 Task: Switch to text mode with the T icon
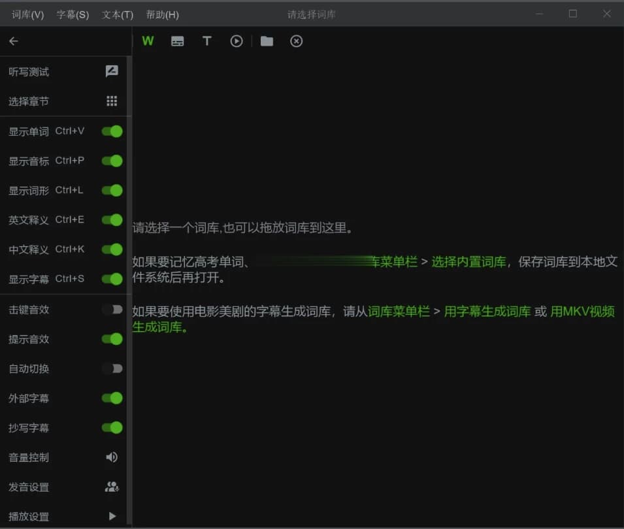coord(206,40)
